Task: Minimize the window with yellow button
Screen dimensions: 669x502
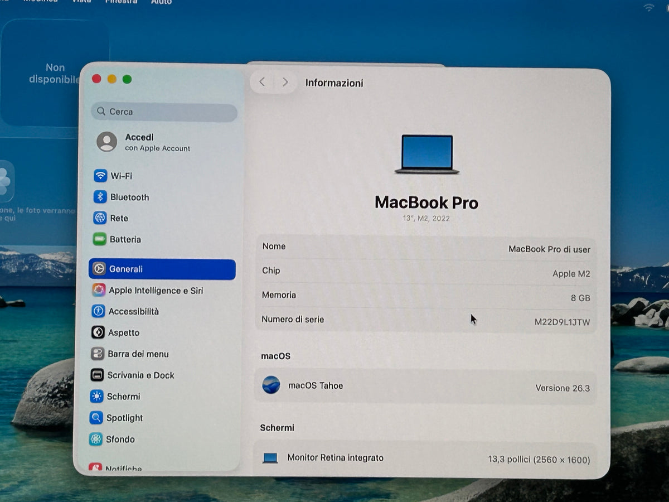Action: pos(111,79)
